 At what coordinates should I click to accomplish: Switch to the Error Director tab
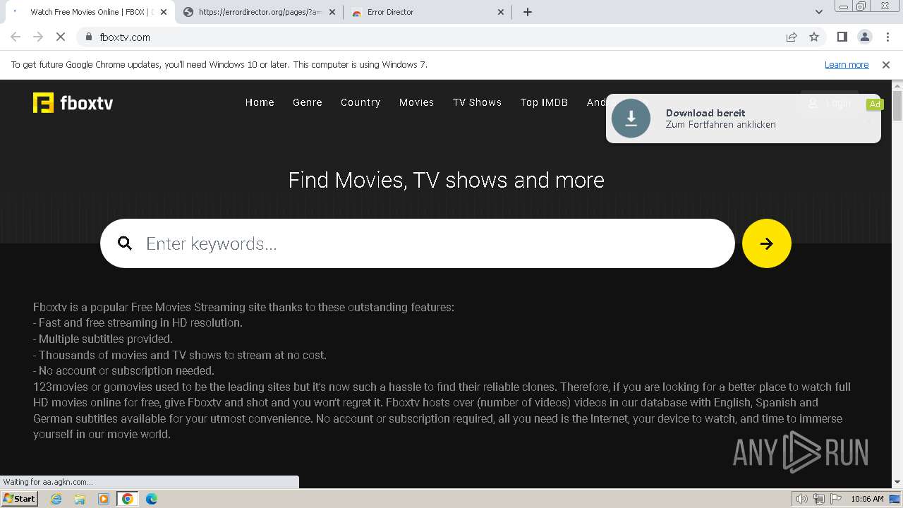click(x=427, y=12)
